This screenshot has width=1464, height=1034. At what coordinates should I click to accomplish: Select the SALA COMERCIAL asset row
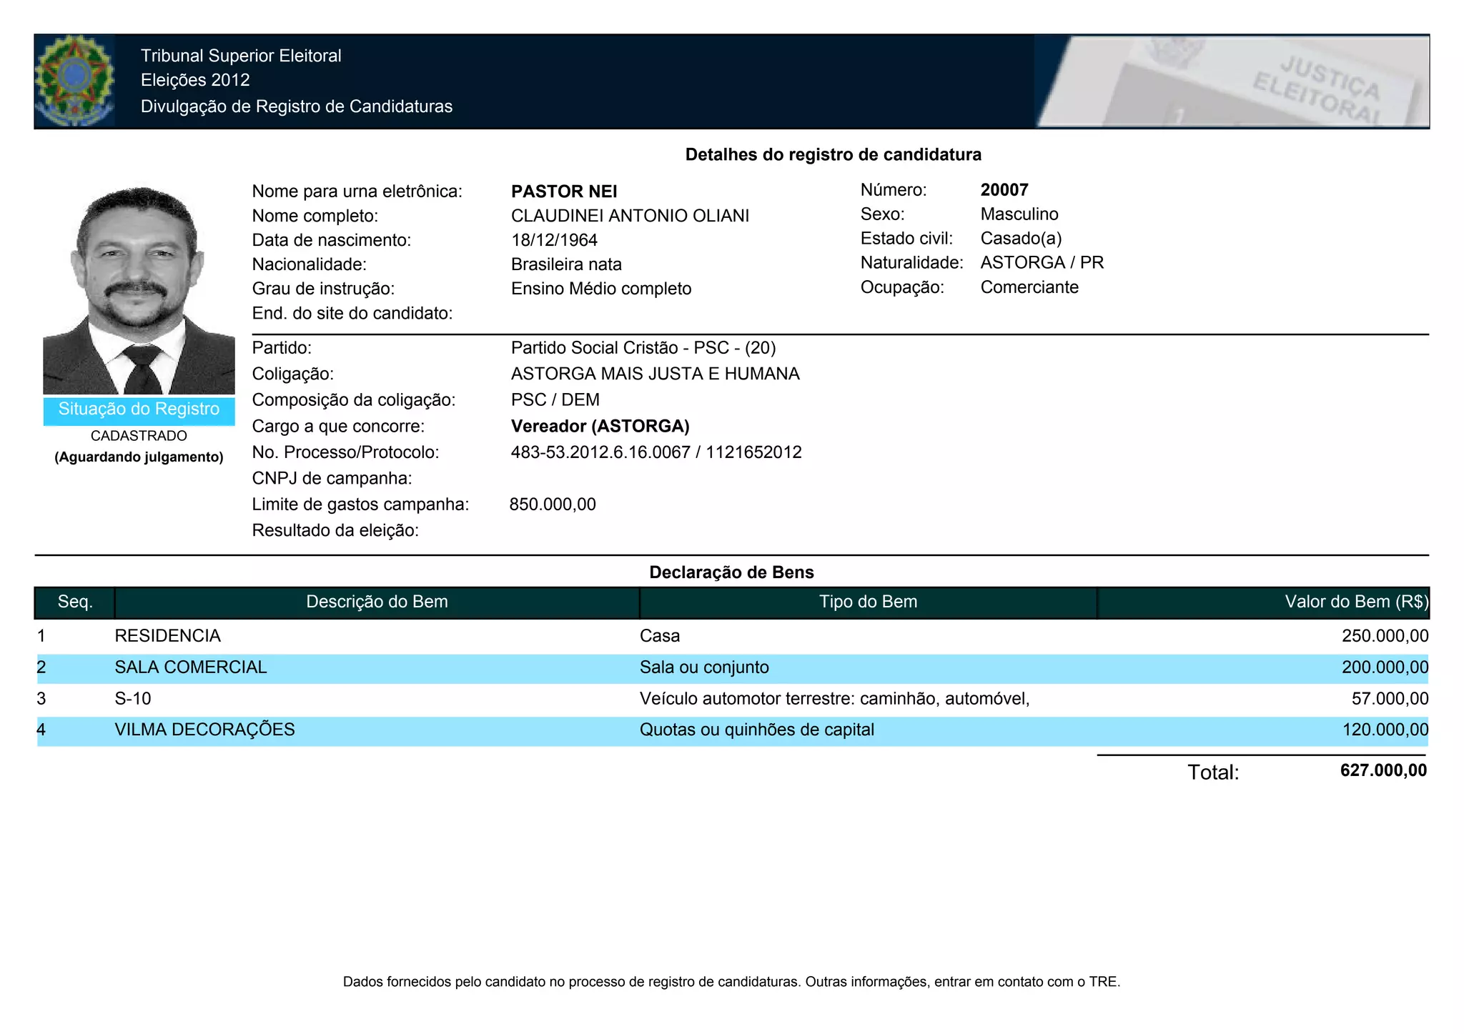coord(191,667)
